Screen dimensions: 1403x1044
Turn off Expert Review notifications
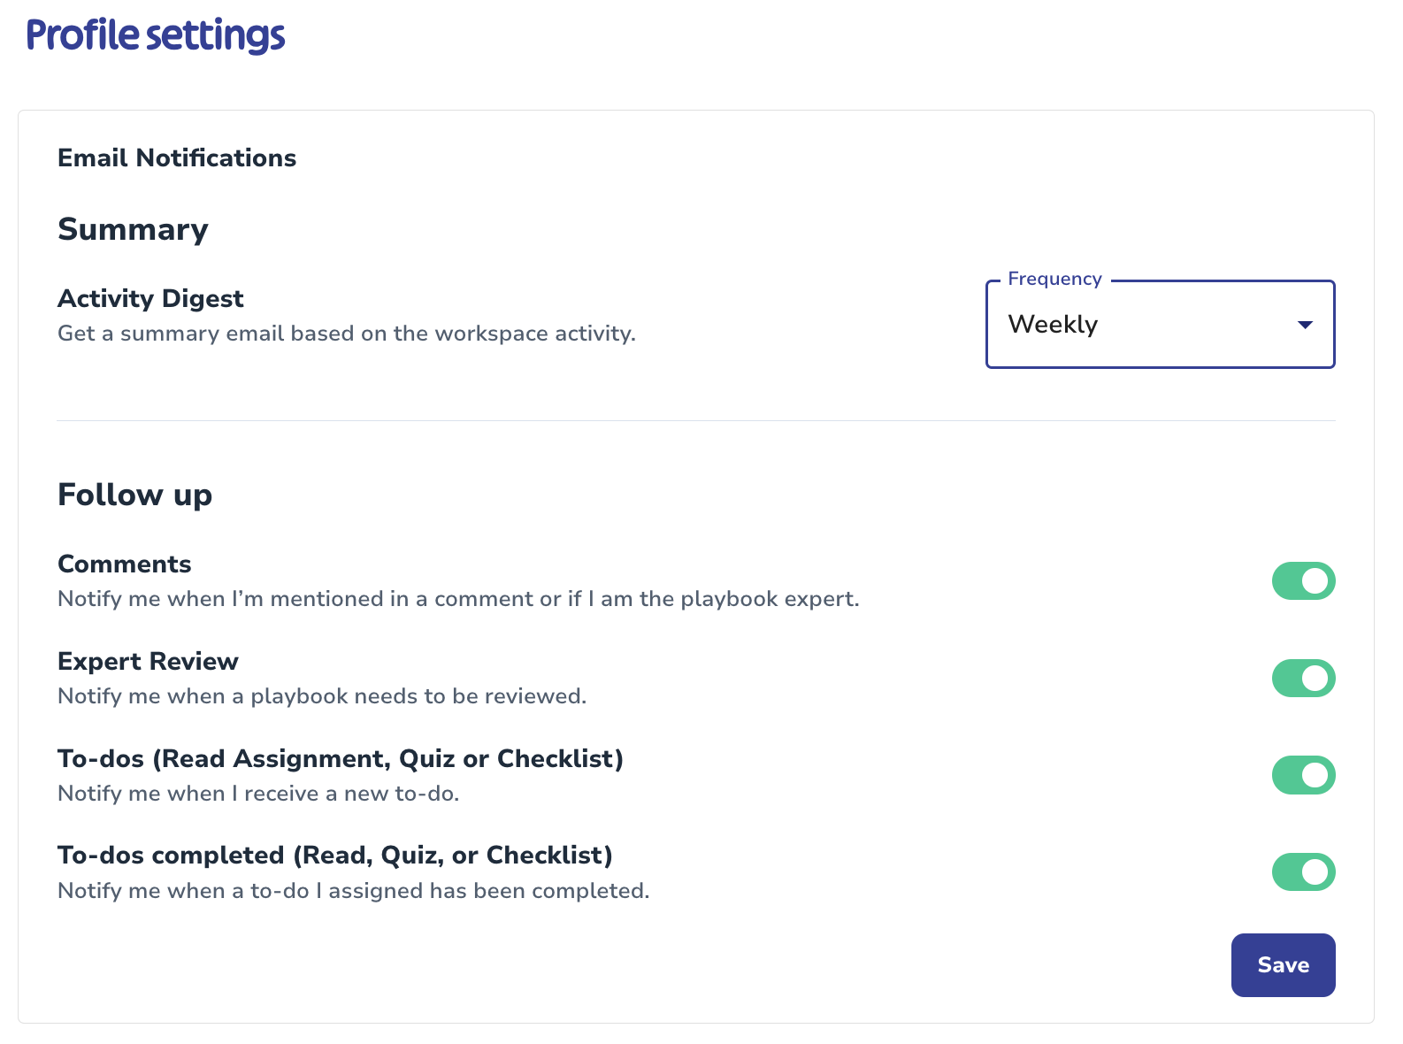point(1303,679)
